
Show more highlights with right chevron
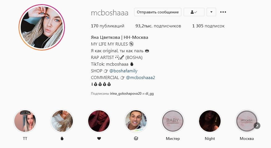coord(257,126)
